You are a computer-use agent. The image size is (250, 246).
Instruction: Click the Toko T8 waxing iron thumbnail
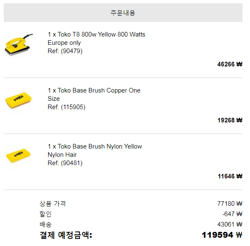tap(18, 44)
